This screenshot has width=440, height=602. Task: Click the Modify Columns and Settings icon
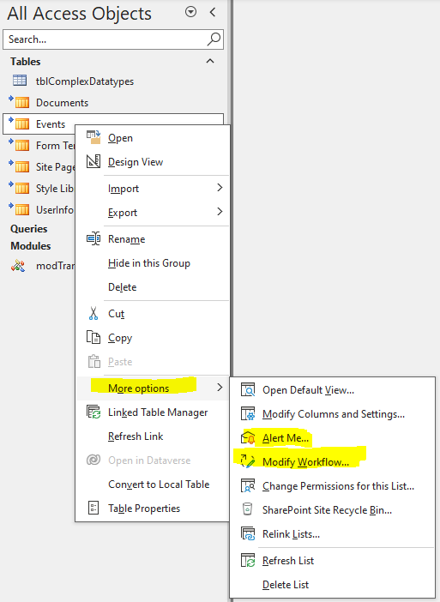248,414
